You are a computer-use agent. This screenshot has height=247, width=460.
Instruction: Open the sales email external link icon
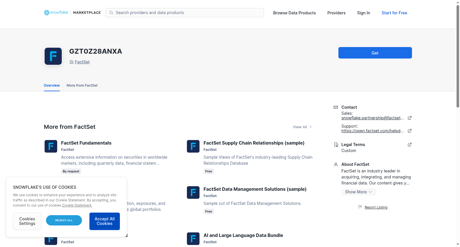point(410,118)
